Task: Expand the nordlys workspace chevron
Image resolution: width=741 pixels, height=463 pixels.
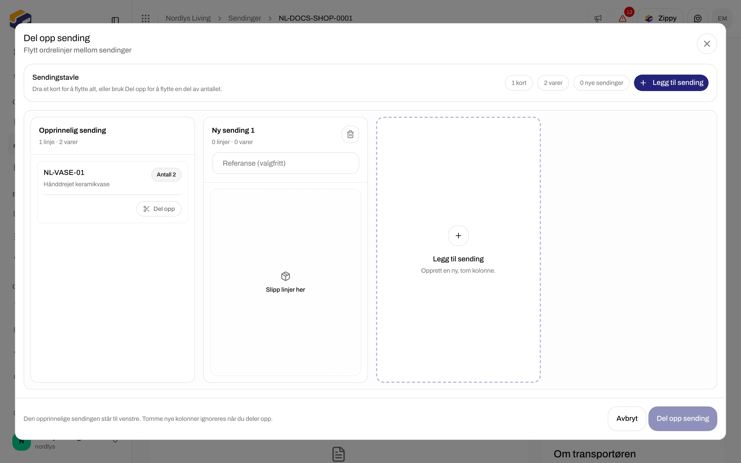Action: click(x=115, y=442)
